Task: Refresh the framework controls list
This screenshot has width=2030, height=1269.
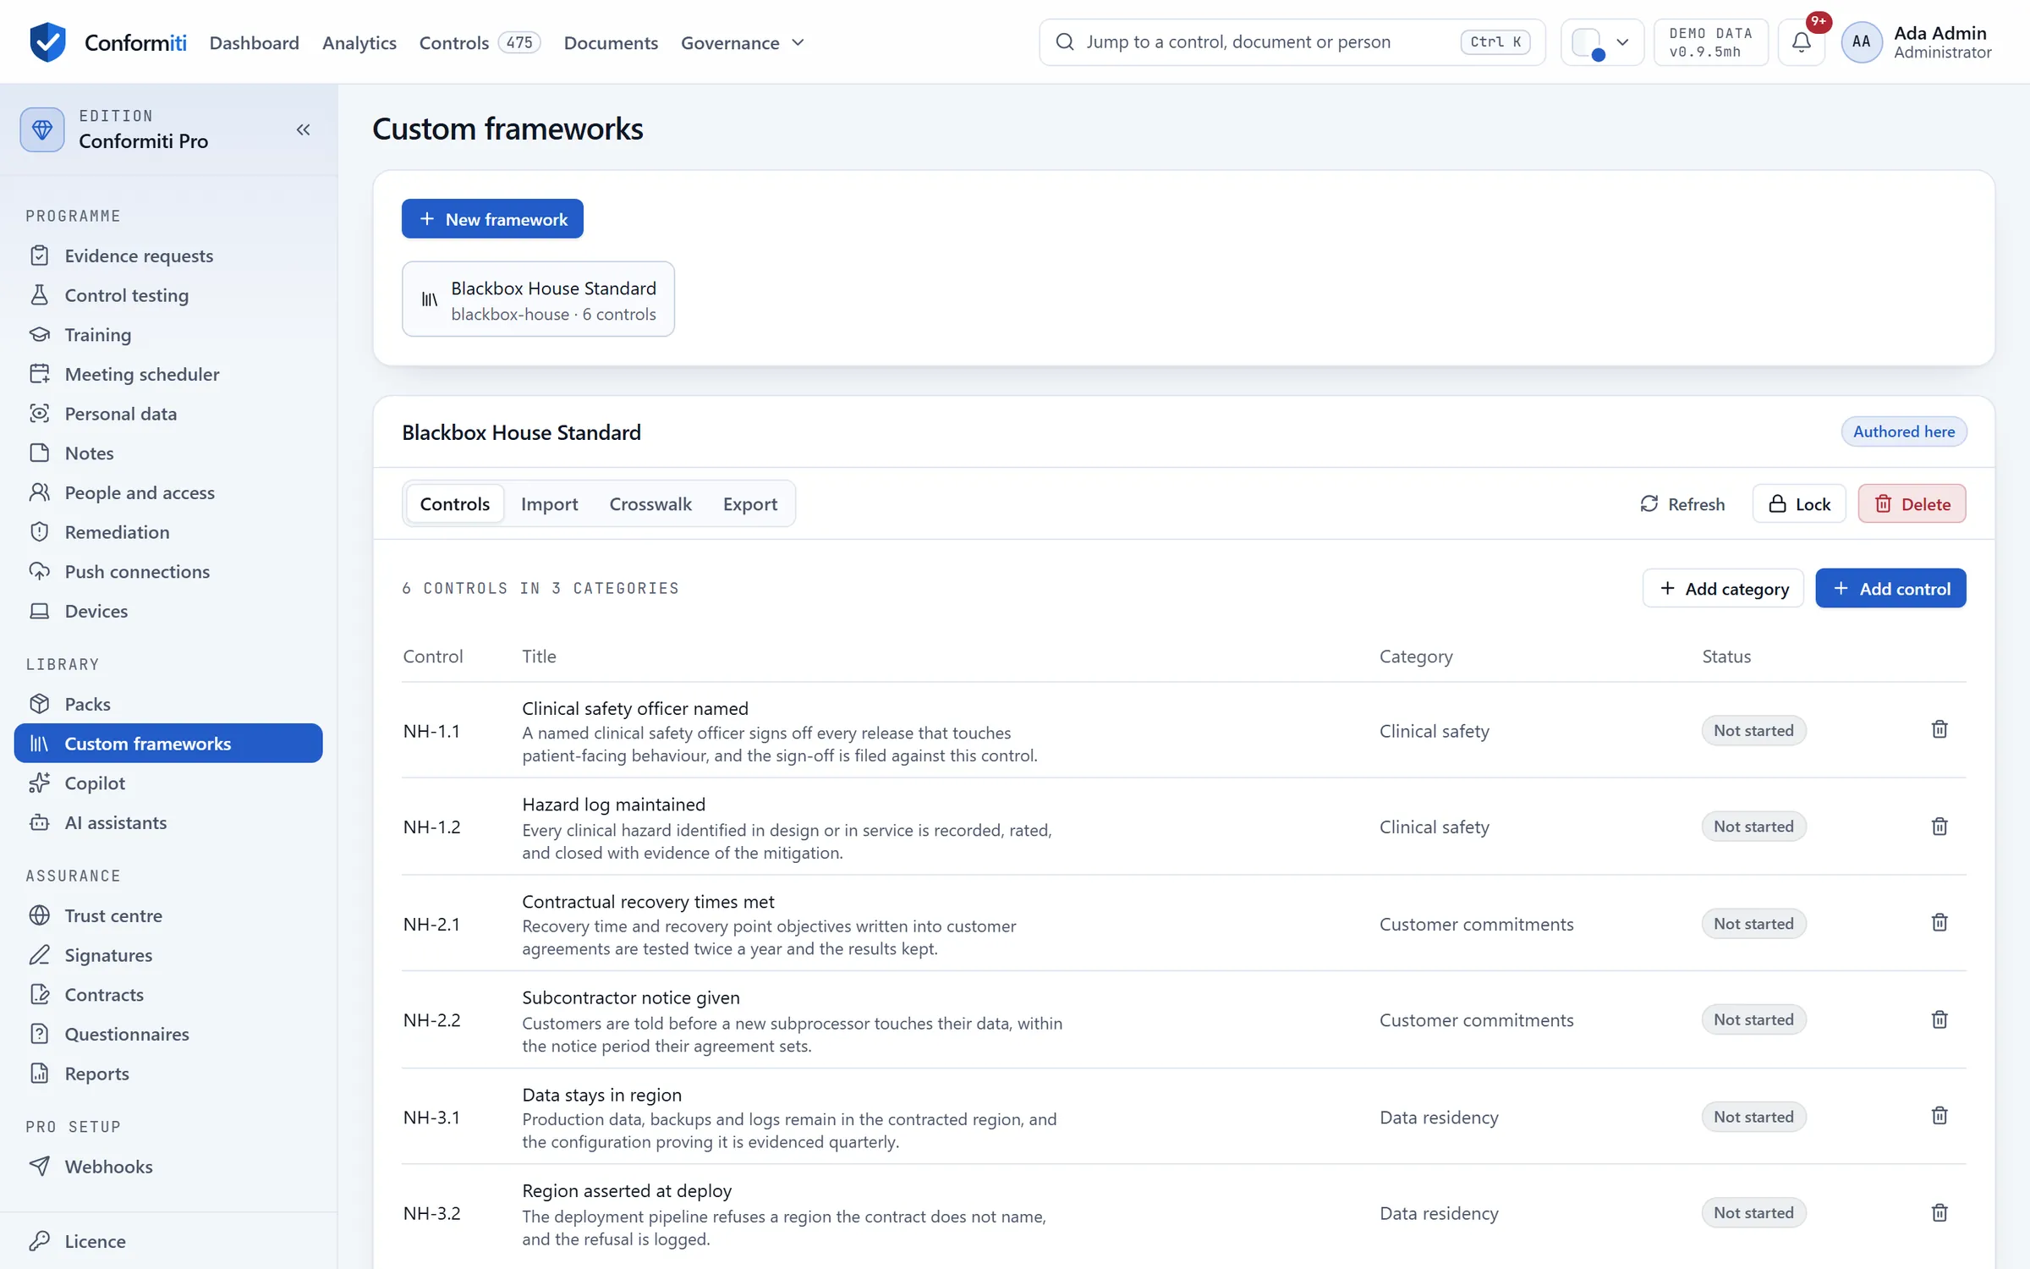Action: tap(1682, 504)
